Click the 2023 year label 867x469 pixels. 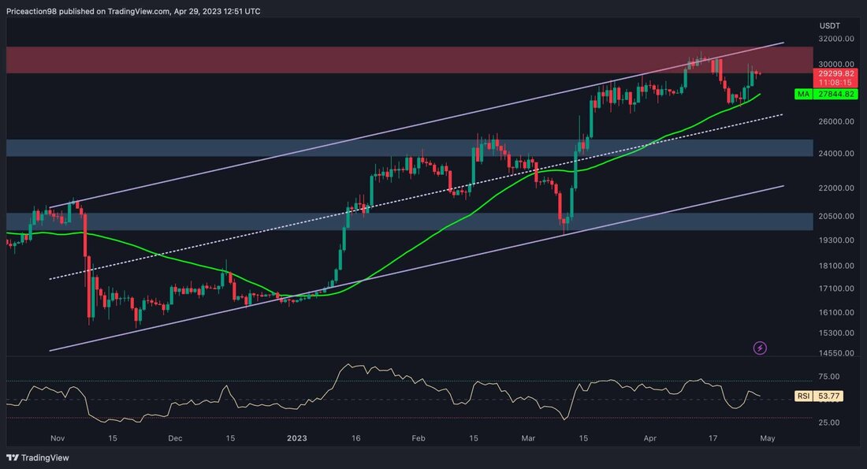tap(297, 438)
